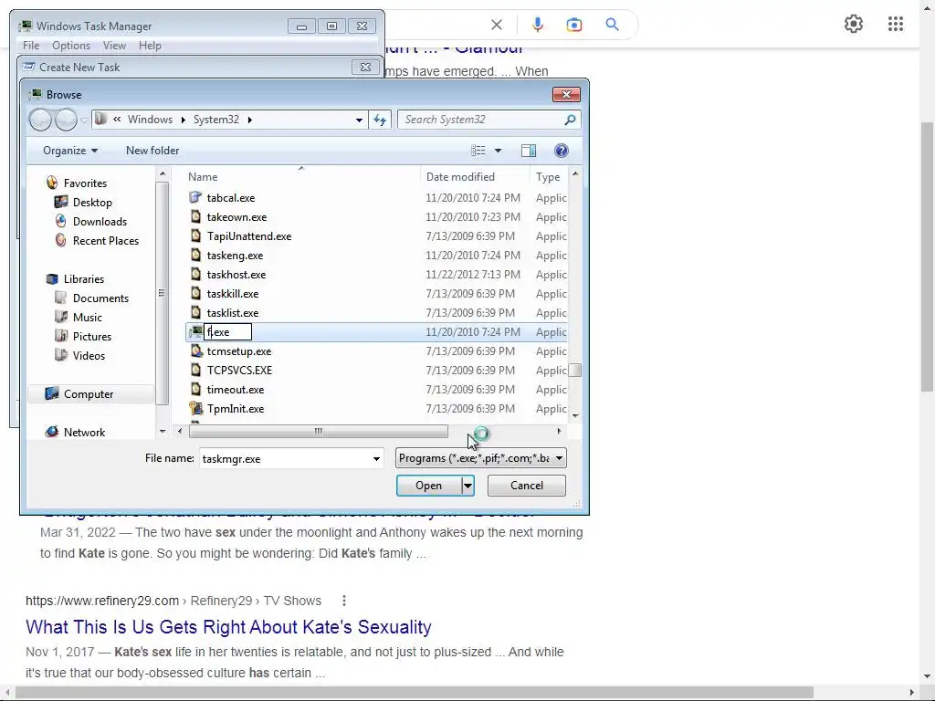Open View menu in Task Manager

click(114, 46)
